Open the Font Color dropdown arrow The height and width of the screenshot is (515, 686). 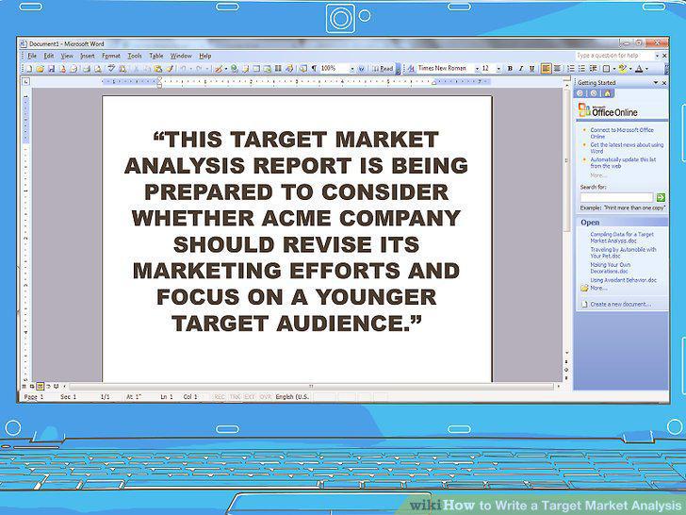[646, 68]
